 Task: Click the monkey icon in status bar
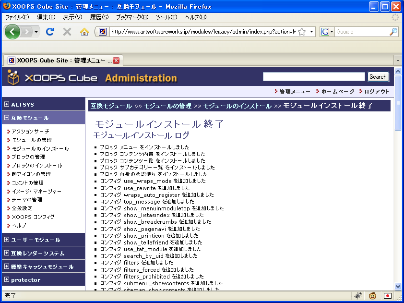click(372, 295)
